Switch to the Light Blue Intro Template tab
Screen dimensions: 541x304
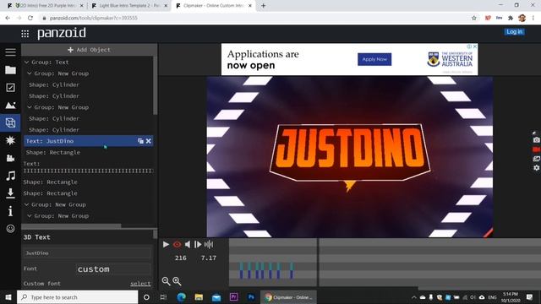[129, 6]
